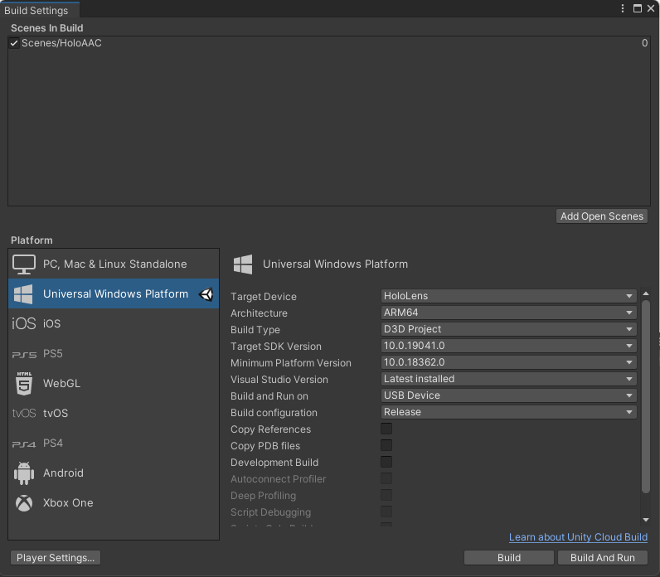The width and height of the screenshot is (660, 577).
Task: Click the Unity logo beside Universal Windows Platform
Action: pyautogui.click(x=206, y=294)
